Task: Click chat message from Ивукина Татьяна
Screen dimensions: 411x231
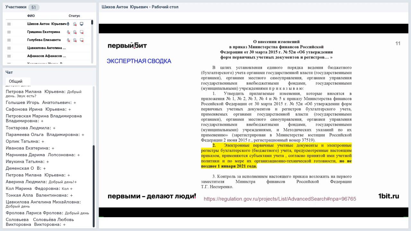Action: [x=27, y=162]
